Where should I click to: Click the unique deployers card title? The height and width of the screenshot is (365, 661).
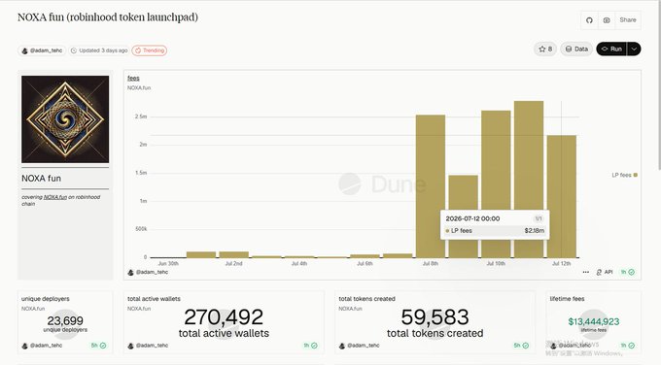pyautogui.click(x=46, y=298)
